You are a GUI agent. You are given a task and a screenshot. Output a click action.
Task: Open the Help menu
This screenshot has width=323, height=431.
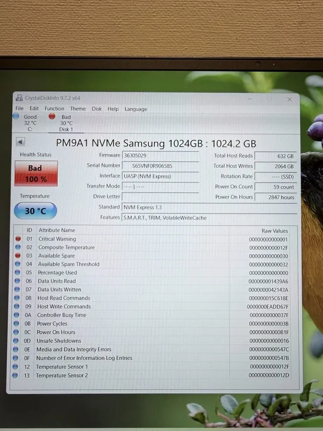coord(113,109)
